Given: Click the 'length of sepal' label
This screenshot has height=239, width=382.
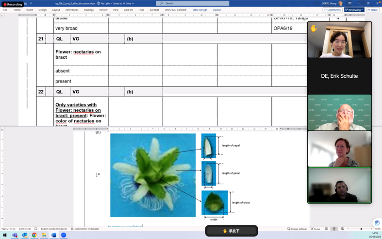Looking at the screenshot, I should 231,145.
